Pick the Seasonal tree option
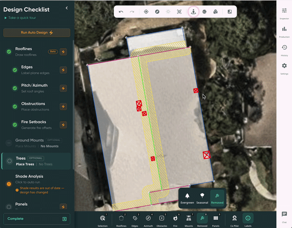292x228 pixels. [202, 197]
